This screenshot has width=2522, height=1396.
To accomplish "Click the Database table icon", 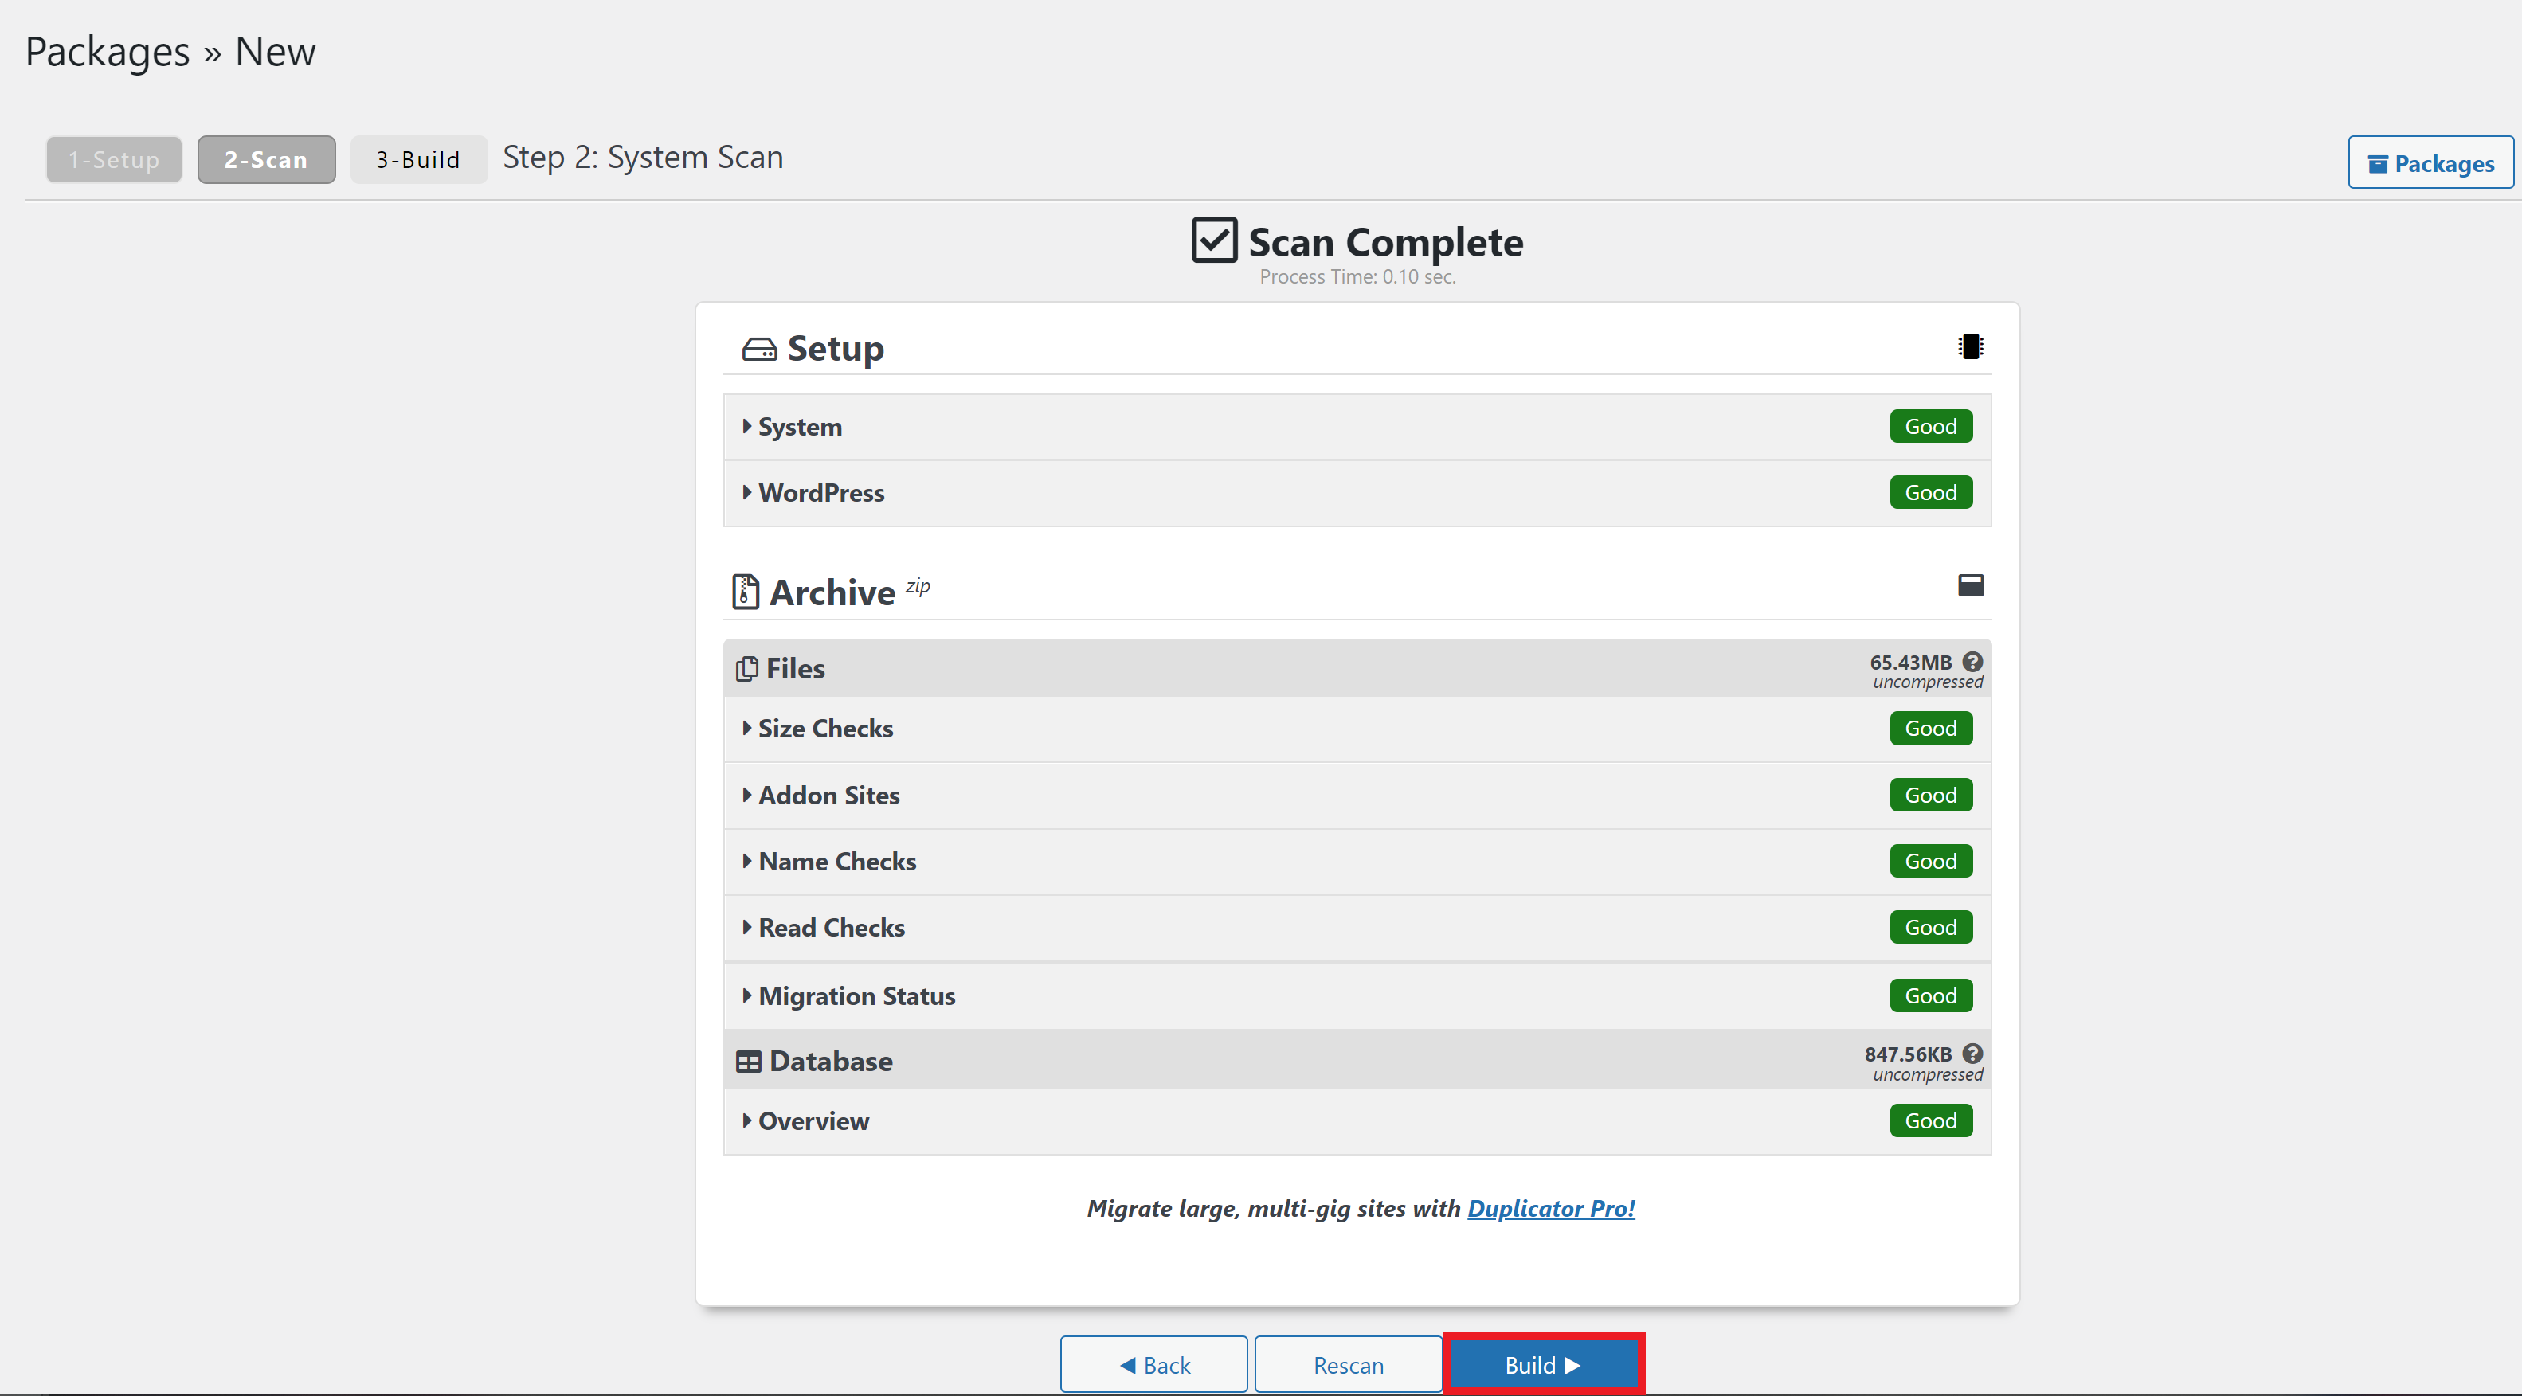I will [748, 1062].
